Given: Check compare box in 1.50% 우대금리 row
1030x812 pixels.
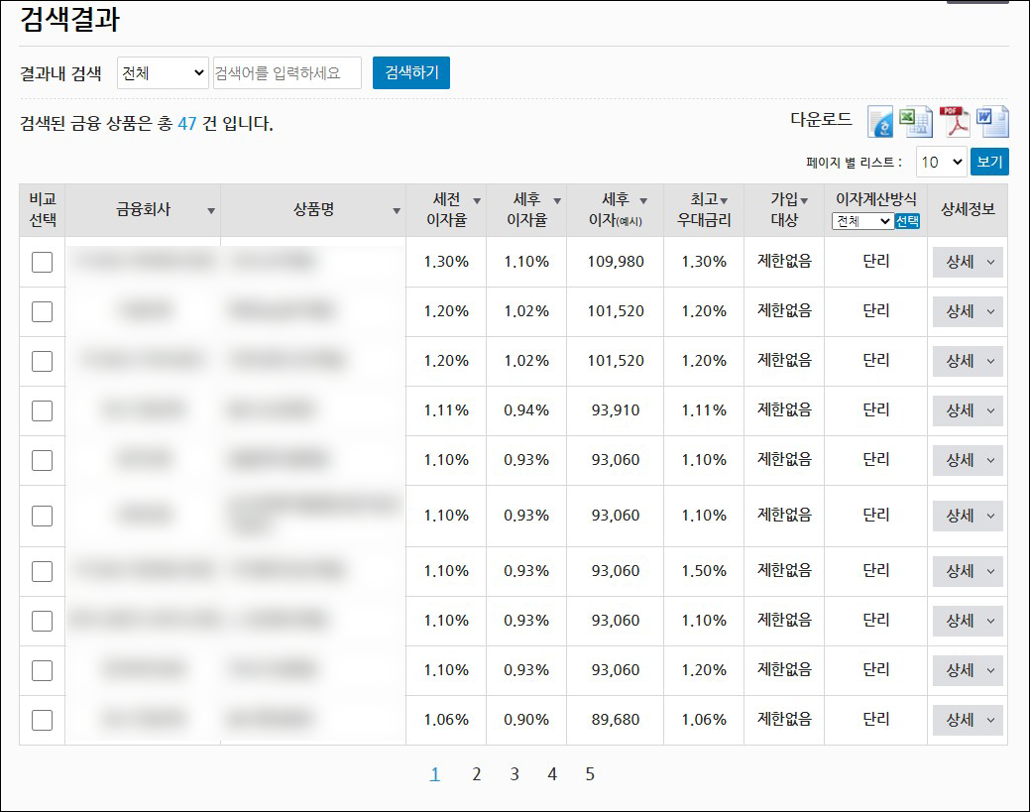Looking at the screenshot, I should coord(42,571).
